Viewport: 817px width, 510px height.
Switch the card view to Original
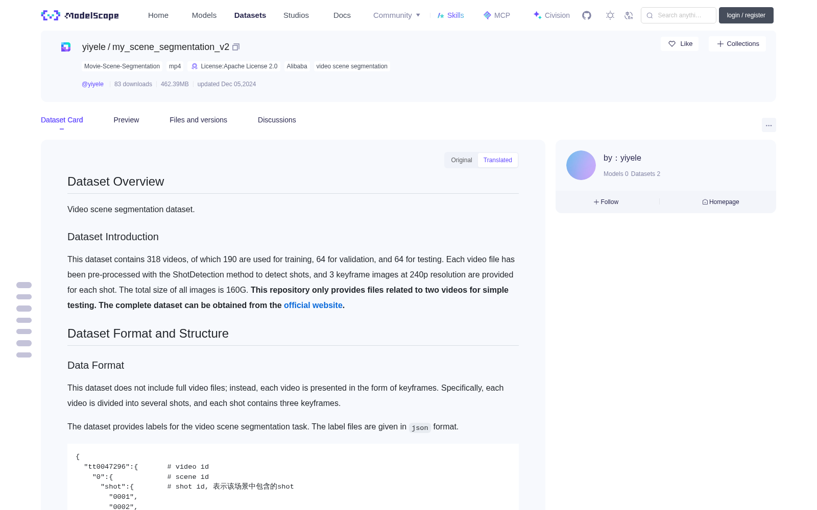pyautogui.click(x=462, y=160)
